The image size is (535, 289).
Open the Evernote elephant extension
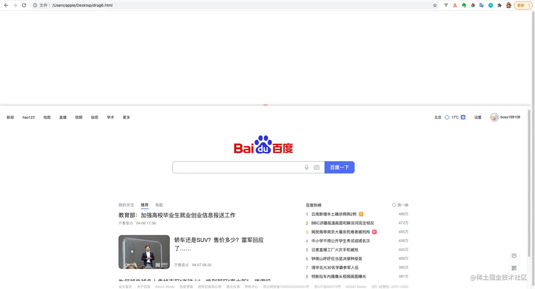[464, 5]
